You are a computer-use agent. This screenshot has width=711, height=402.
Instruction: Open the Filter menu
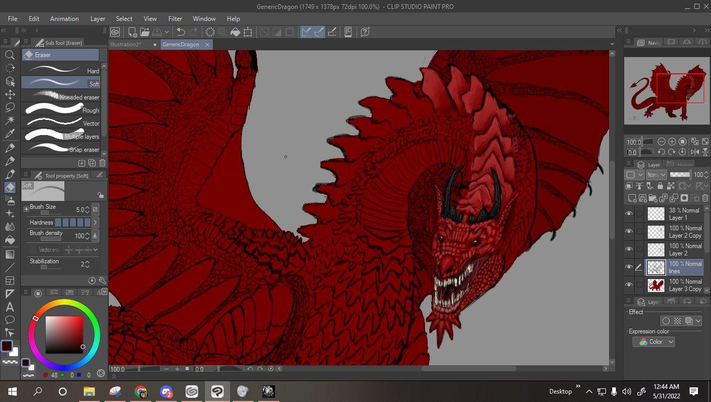click(175, 19)
